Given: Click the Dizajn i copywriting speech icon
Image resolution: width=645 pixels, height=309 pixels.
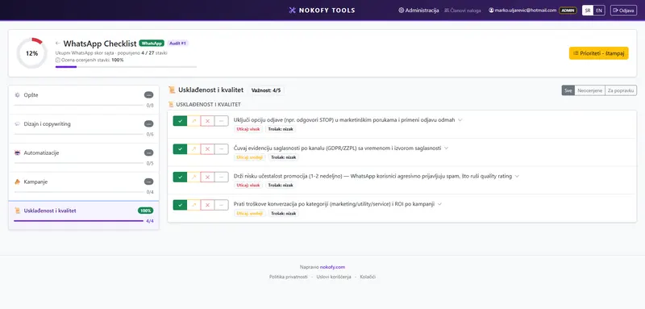Looking at the screenshot, I should 17,124.
